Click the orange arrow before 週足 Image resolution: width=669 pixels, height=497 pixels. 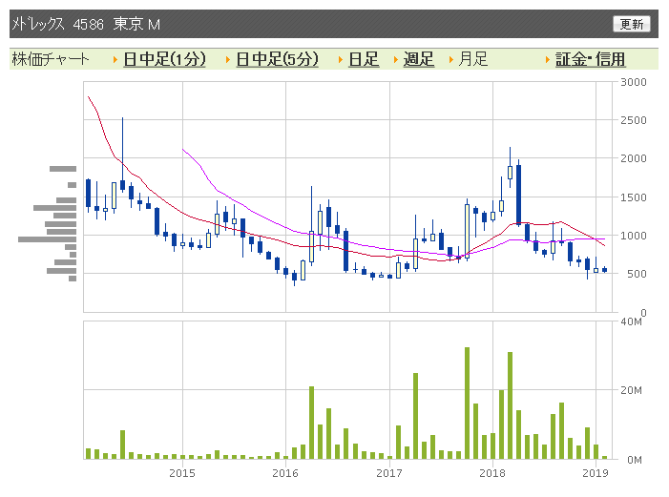pyautogui.click(x=395, y=60)
